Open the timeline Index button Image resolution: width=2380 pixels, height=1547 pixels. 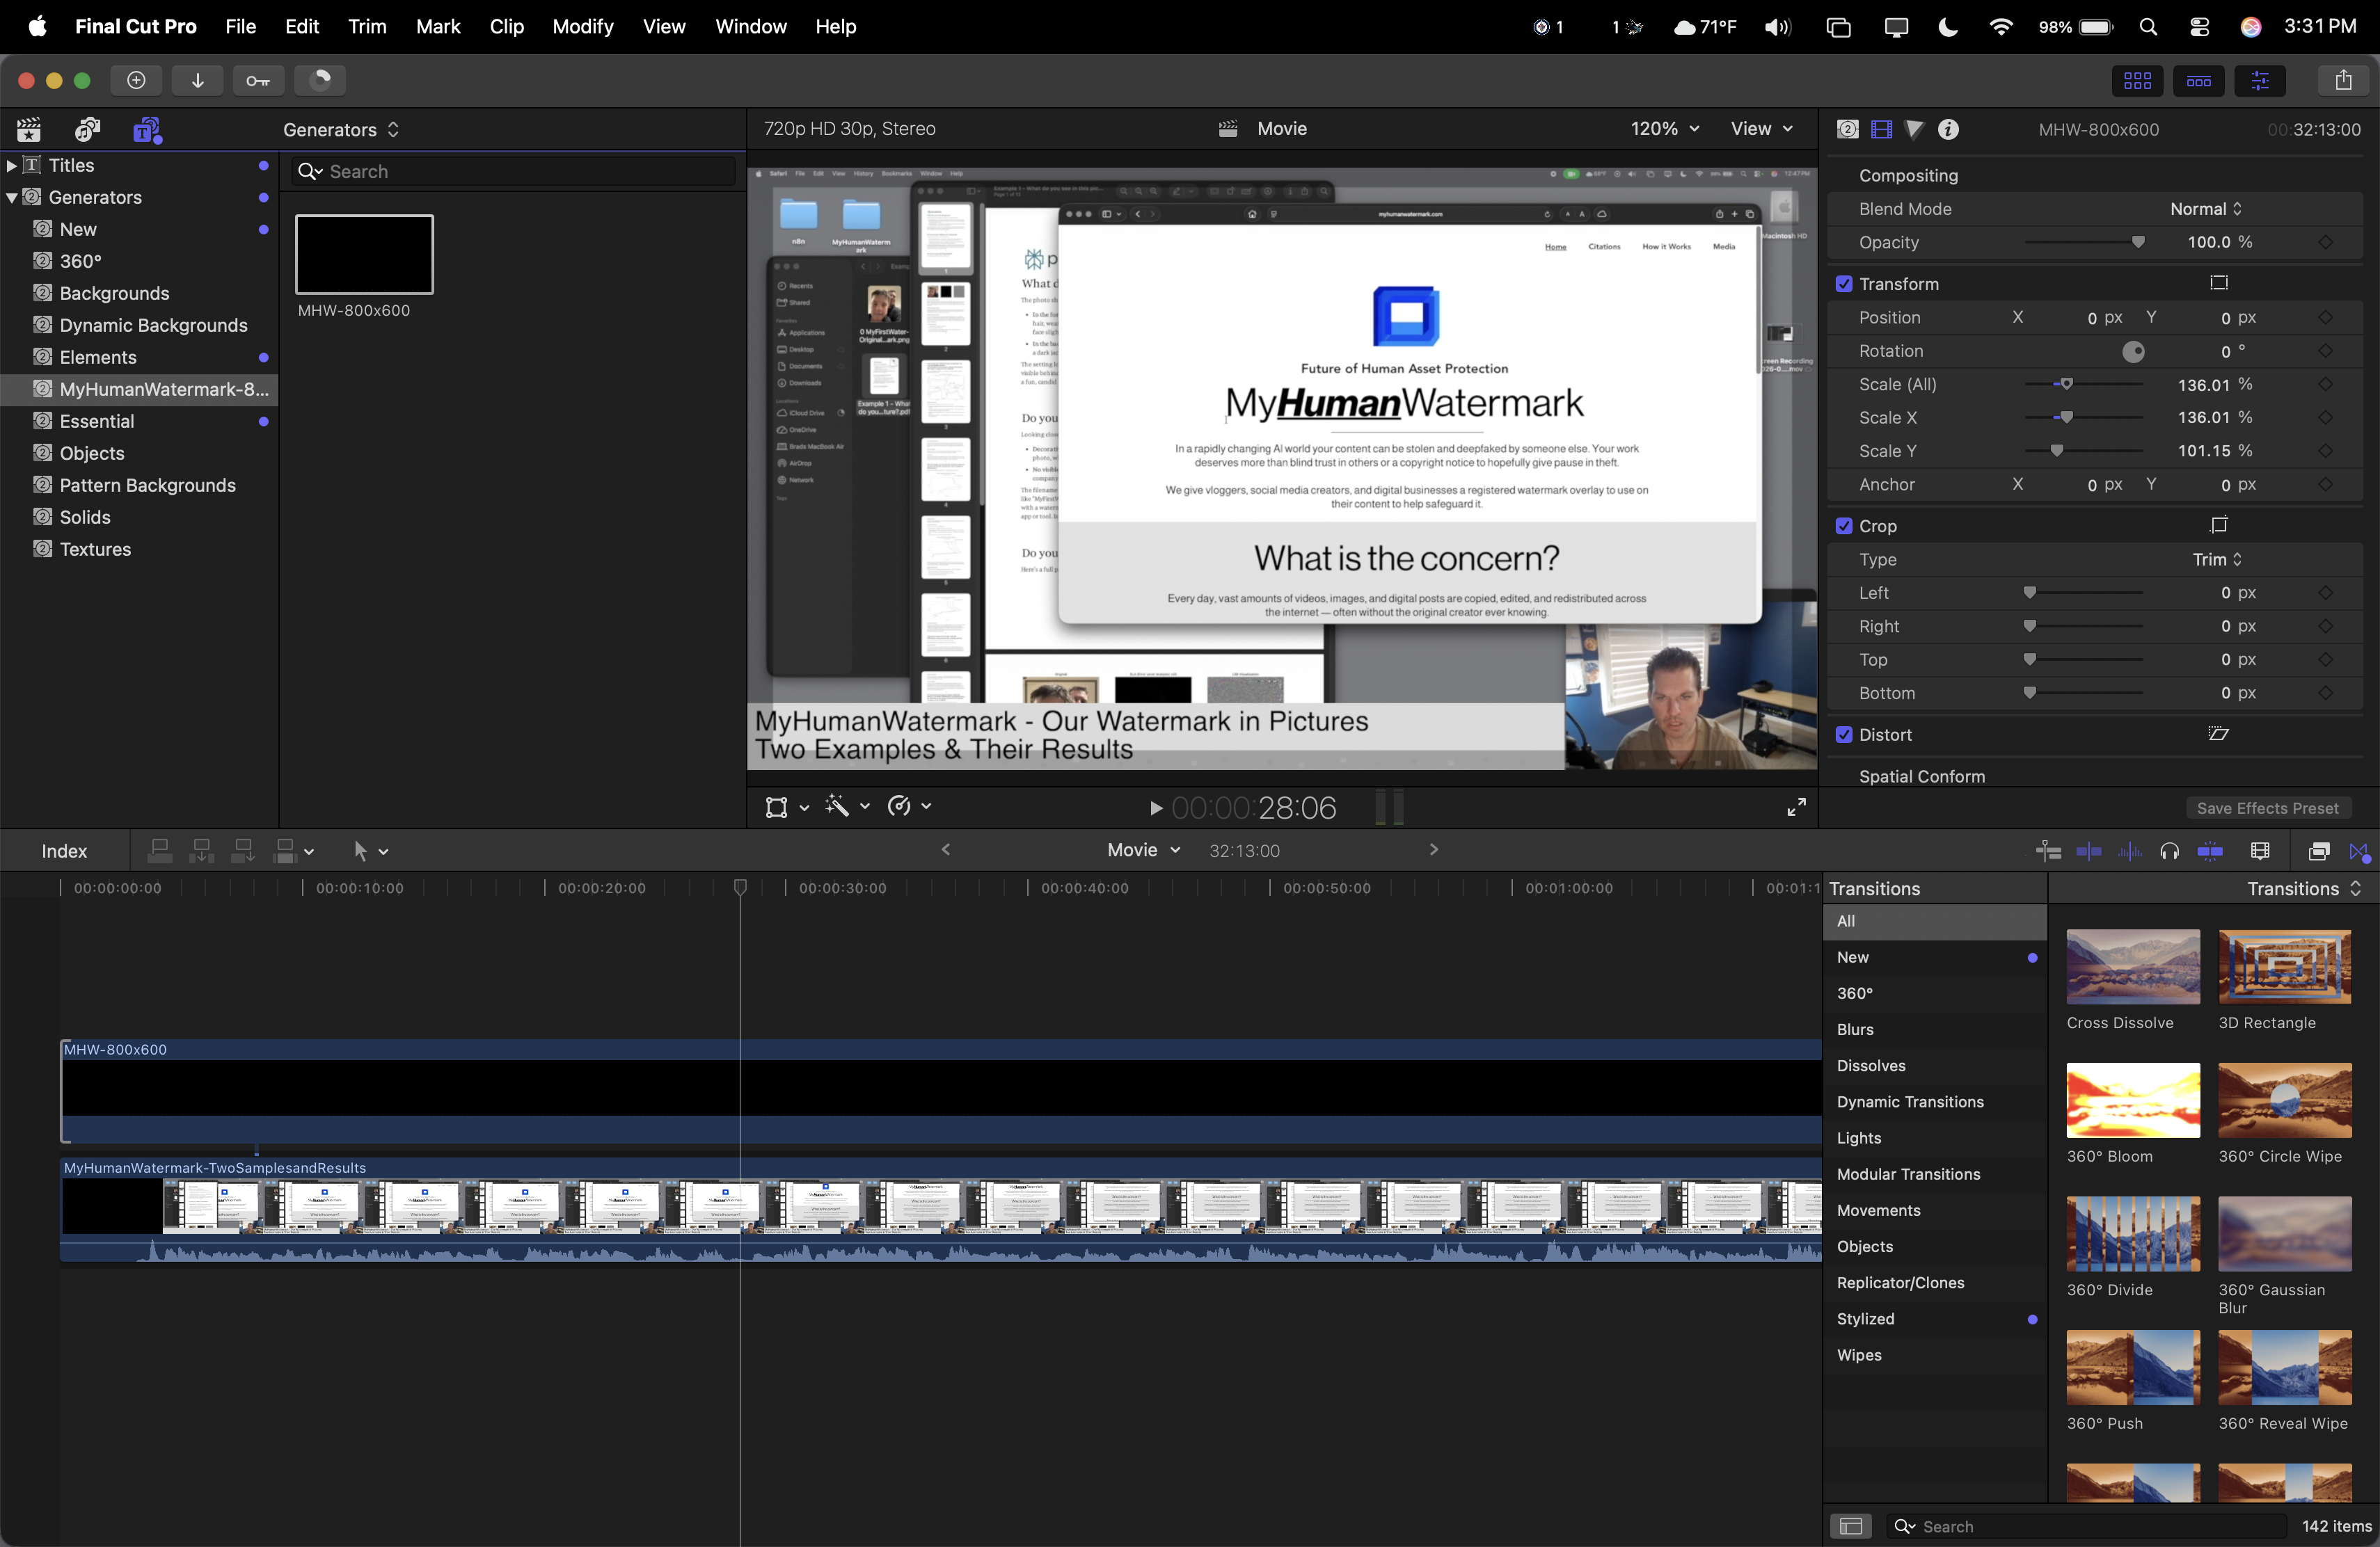64,851
